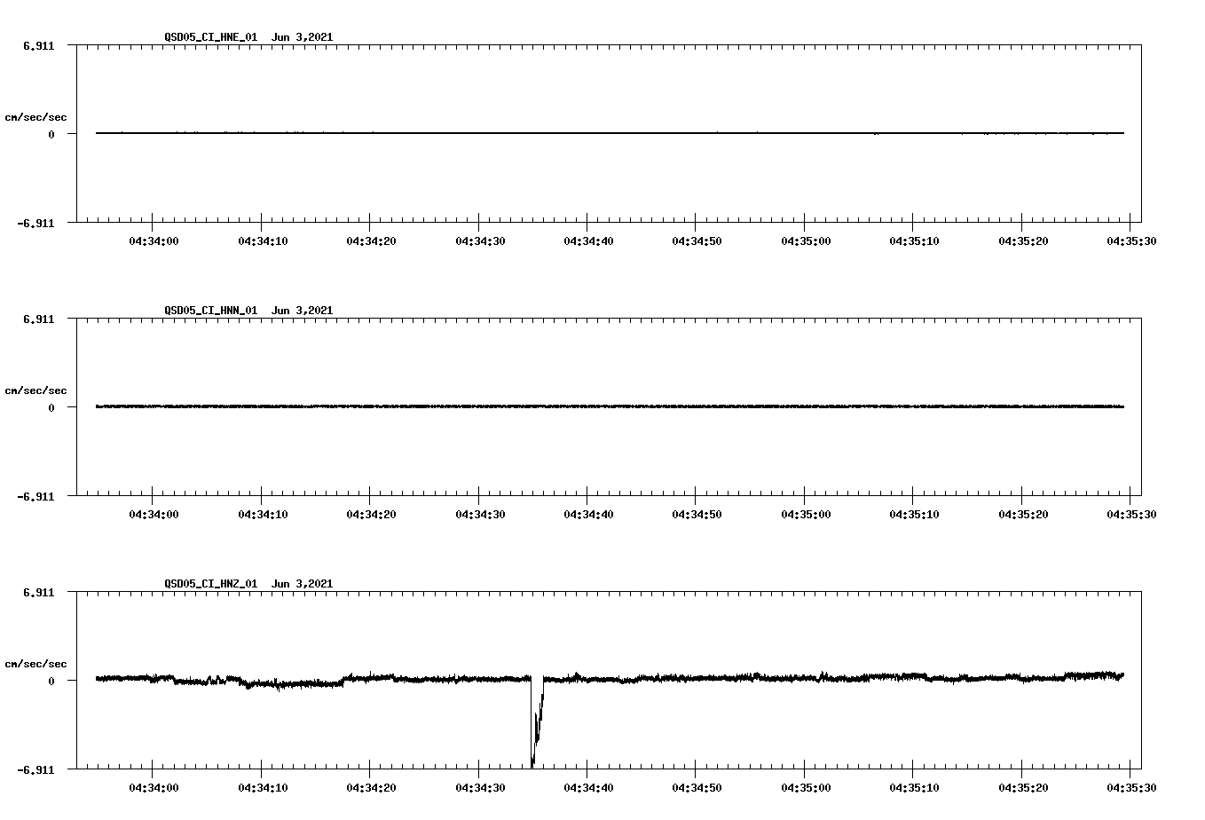This screenshot has height=820, width=1205.
Task: Click the 04:34:10 time label under the HNZ plot
Action: 263,787
